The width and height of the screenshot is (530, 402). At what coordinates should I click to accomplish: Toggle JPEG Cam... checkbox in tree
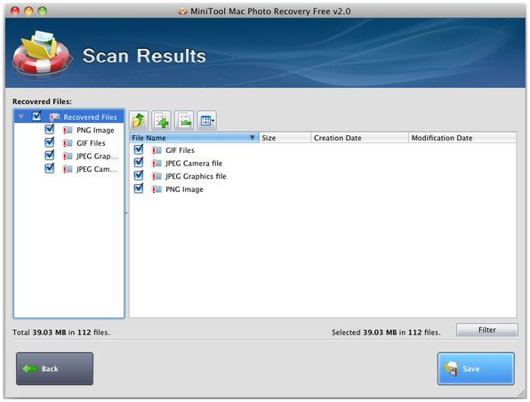point(49,168)
